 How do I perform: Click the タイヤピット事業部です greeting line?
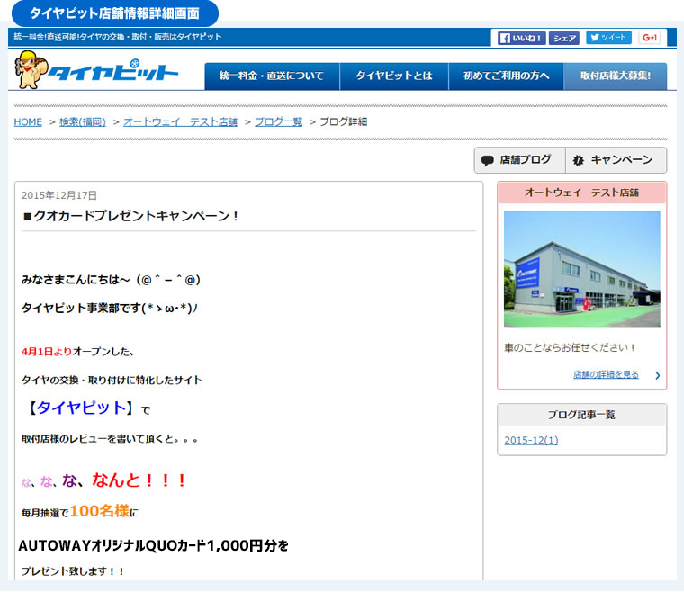[x=110, y=308]
